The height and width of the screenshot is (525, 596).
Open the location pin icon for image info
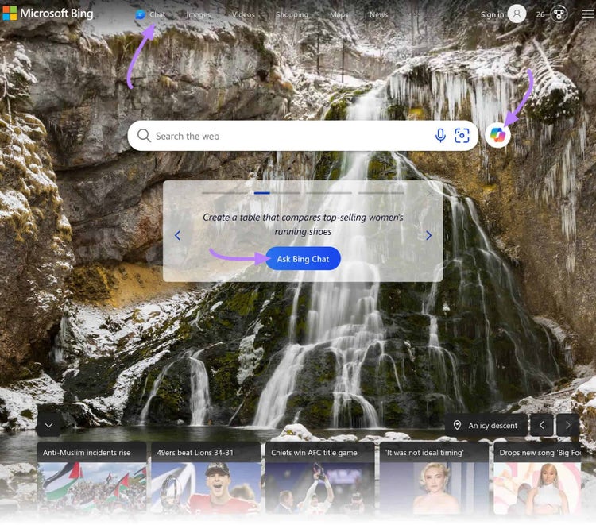pos(457,425)
